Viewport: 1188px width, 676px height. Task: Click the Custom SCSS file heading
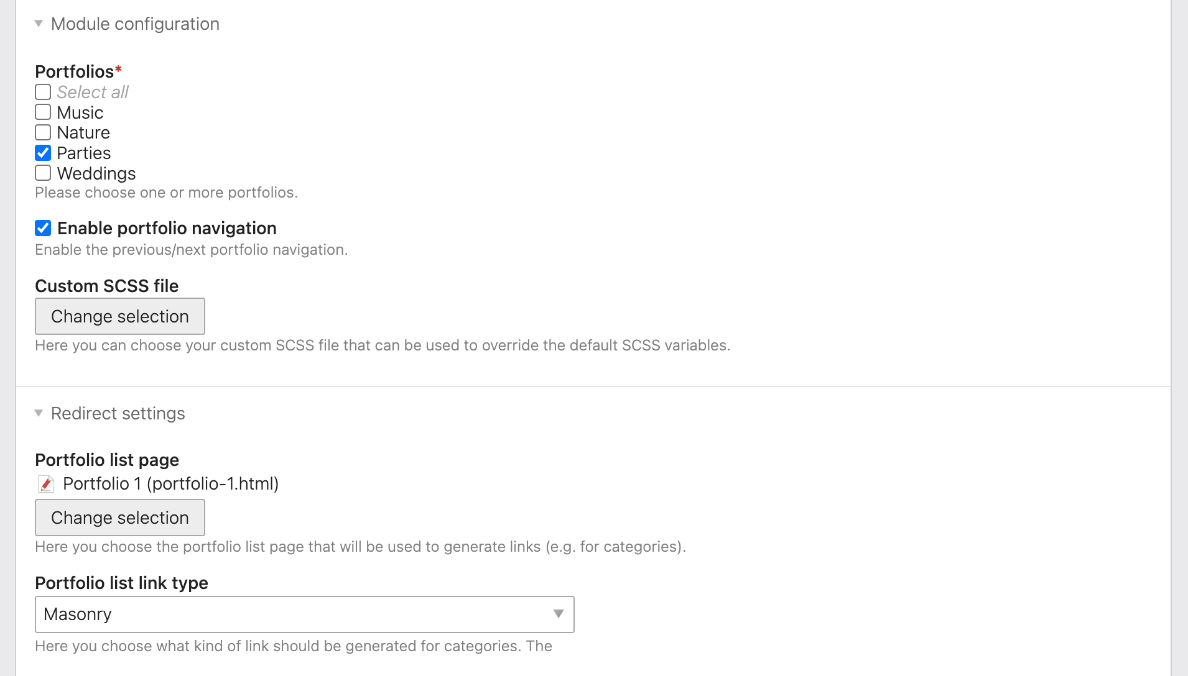tap(107, 285)
